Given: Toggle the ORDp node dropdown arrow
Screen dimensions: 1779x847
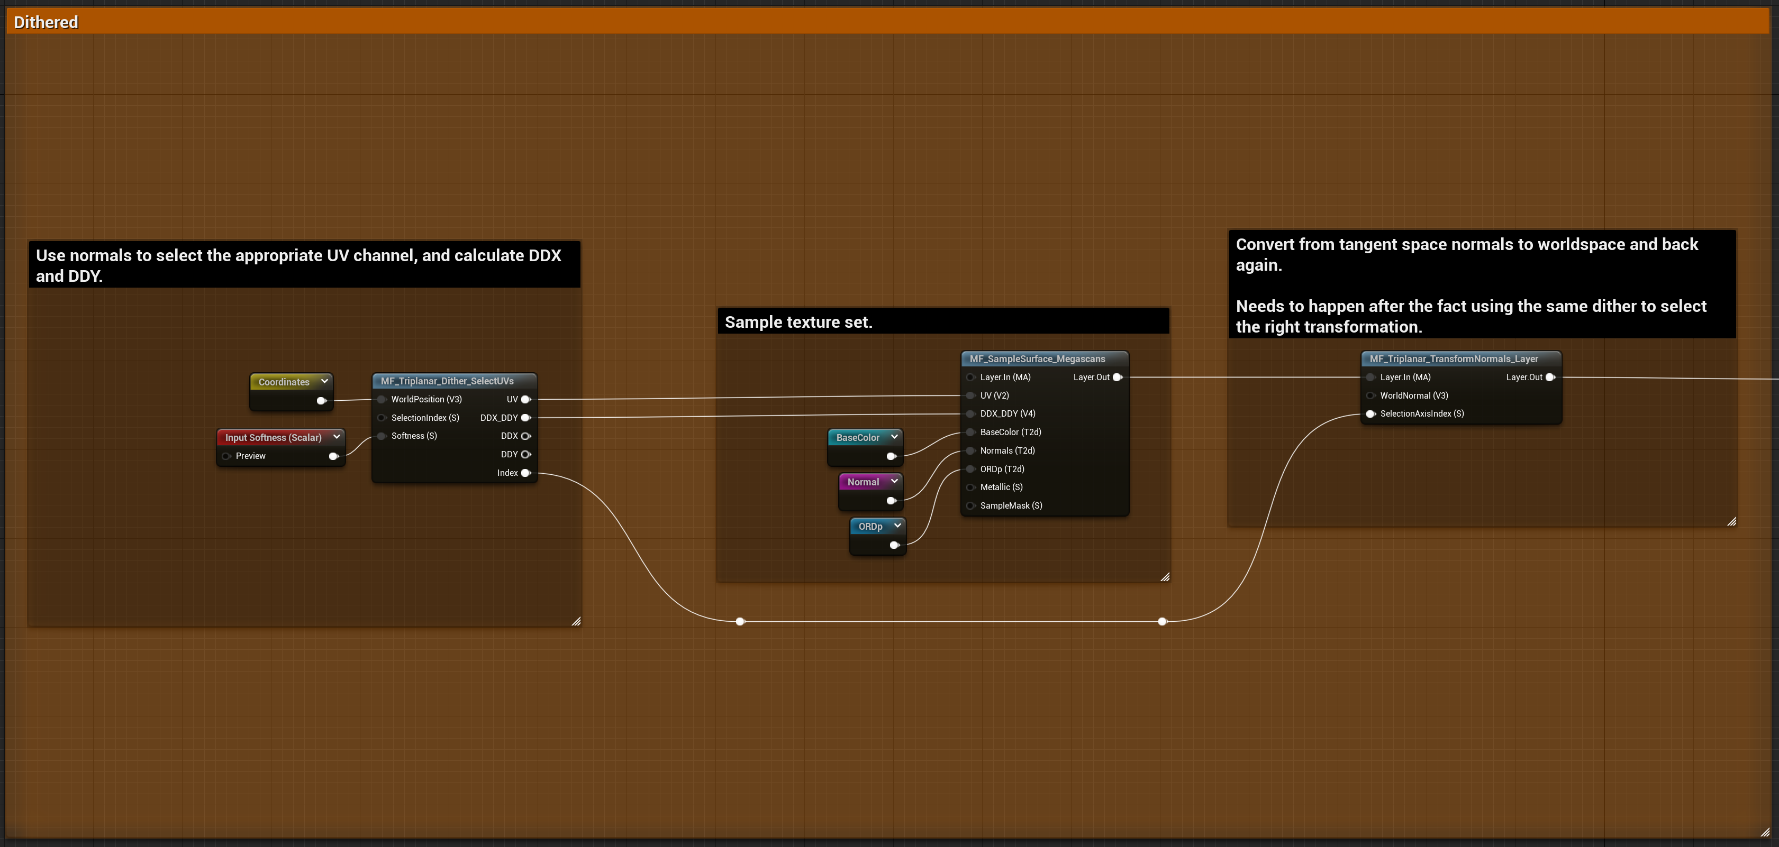Looking at the screenshot, I should point(897,526).
